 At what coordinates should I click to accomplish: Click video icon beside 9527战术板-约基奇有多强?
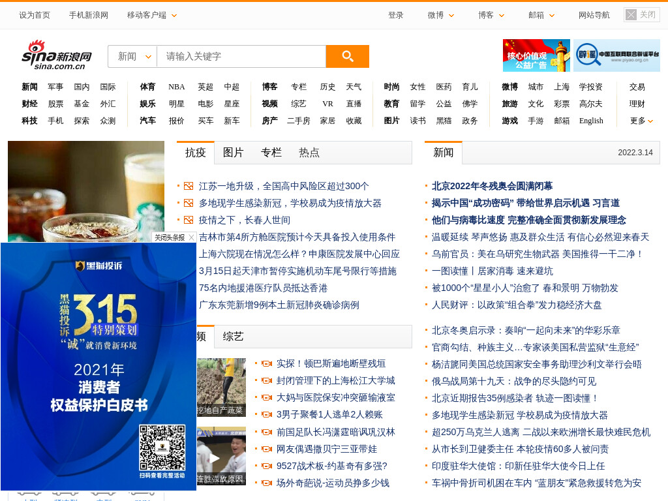(267, 466)
